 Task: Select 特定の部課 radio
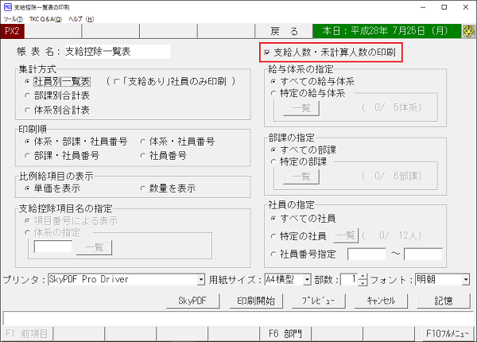[x=273, y=162]
